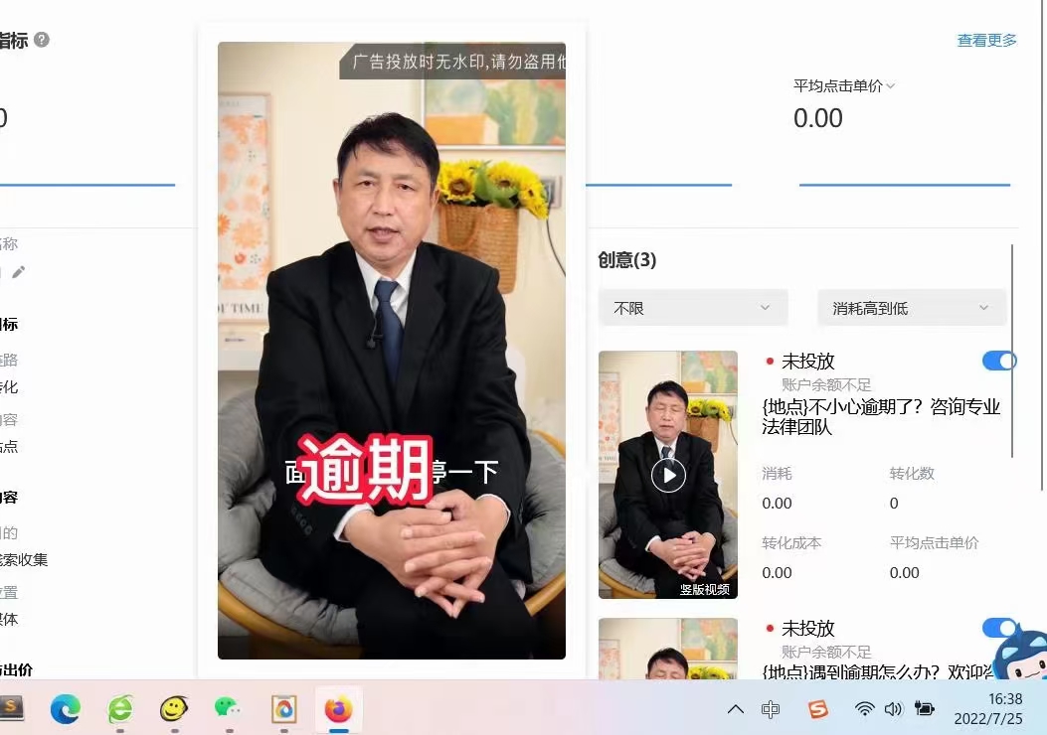
Task: Open the 不限 filter dropdown
Action: point(693,308)
